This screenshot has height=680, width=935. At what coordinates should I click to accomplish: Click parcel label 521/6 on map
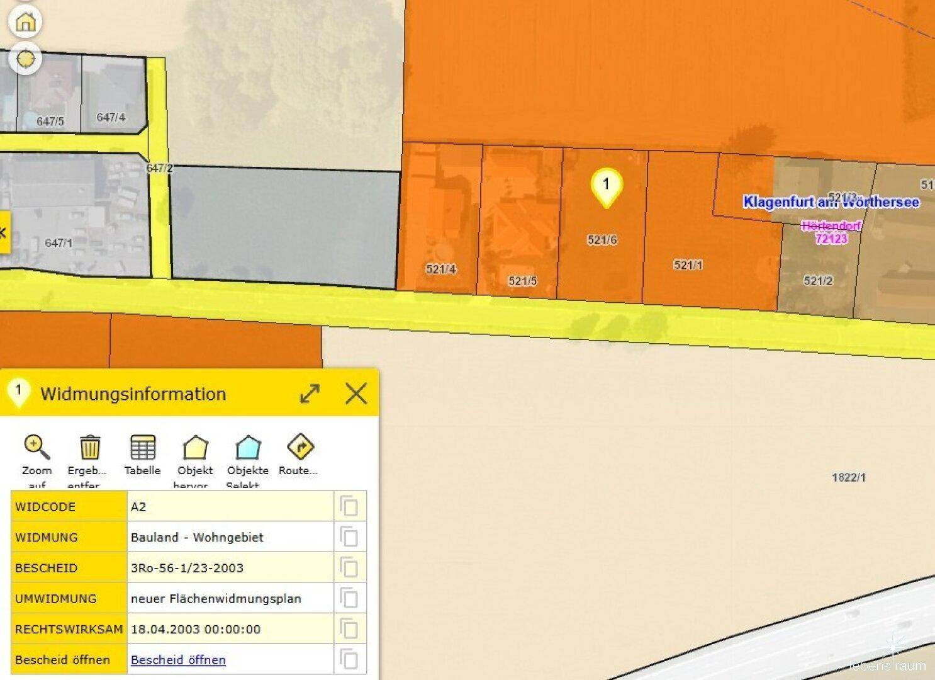[602, 240]
